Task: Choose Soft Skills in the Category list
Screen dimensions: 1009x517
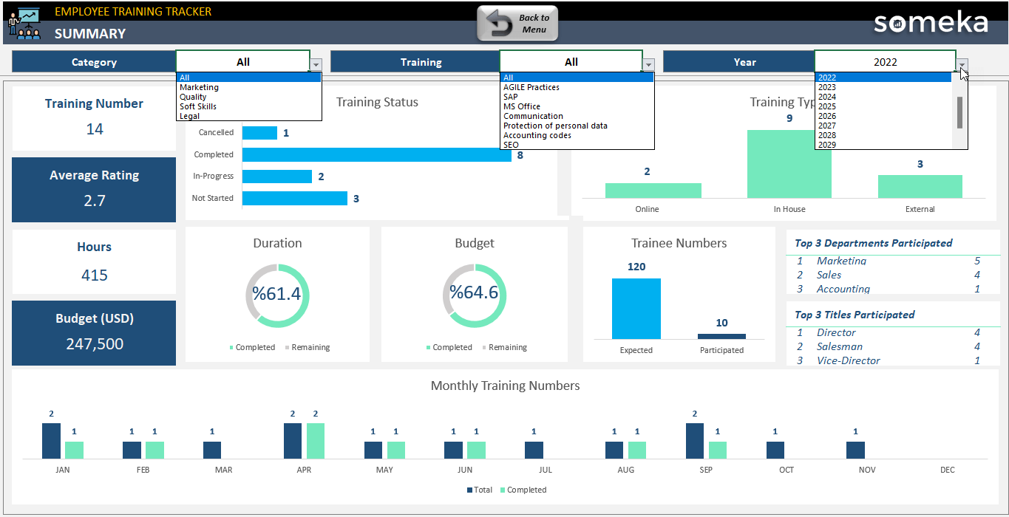Action: [x=199, y=106]
